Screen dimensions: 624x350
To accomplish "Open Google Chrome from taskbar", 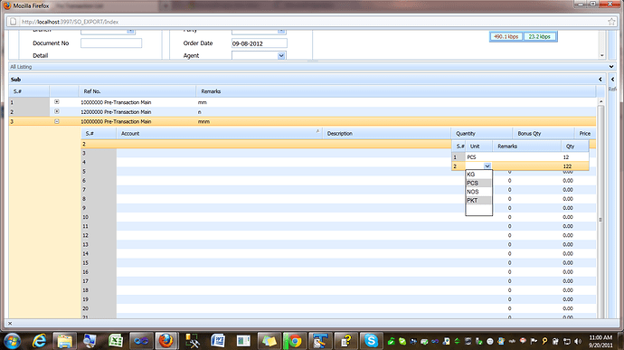I will [x=295, y=341].
